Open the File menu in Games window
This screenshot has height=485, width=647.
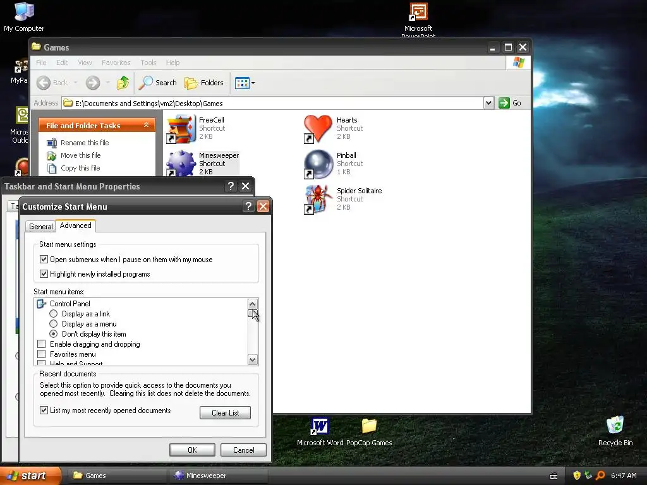(x=41, y=63)
